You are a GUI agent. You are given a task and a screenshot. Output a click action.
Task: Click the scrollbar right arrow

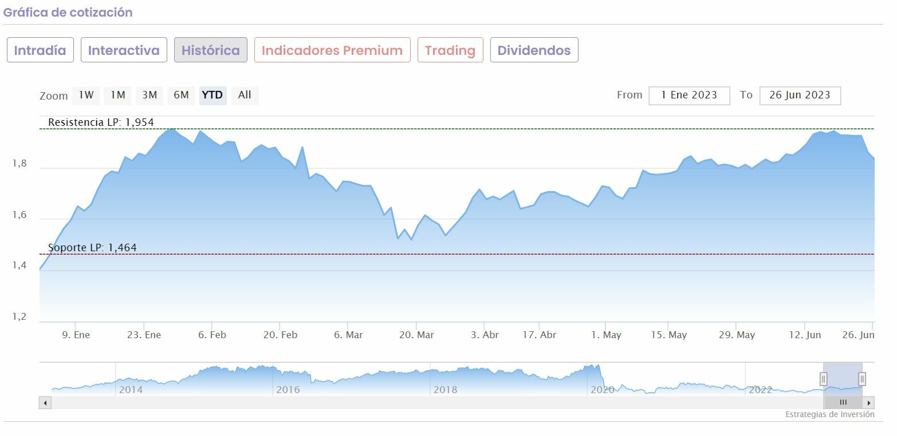[x=869, y=403]
